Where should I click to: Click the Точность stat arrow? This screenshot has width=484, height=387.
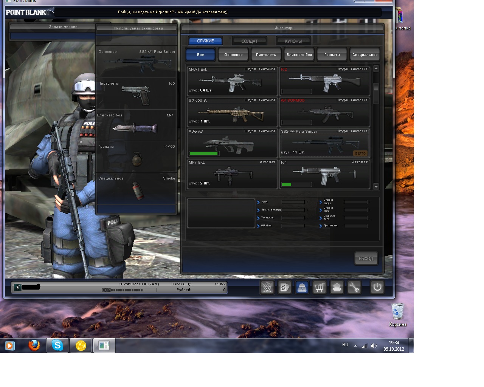258,218
